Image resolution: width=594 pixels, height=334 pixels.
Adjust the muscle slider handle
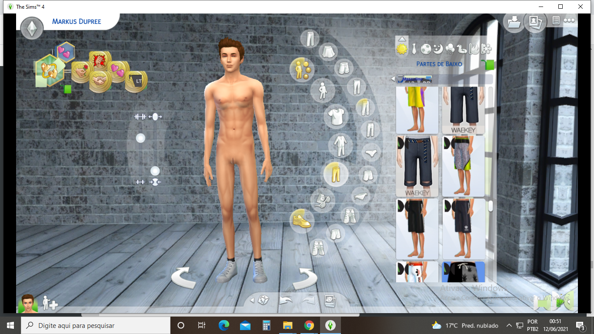point(140,138)
